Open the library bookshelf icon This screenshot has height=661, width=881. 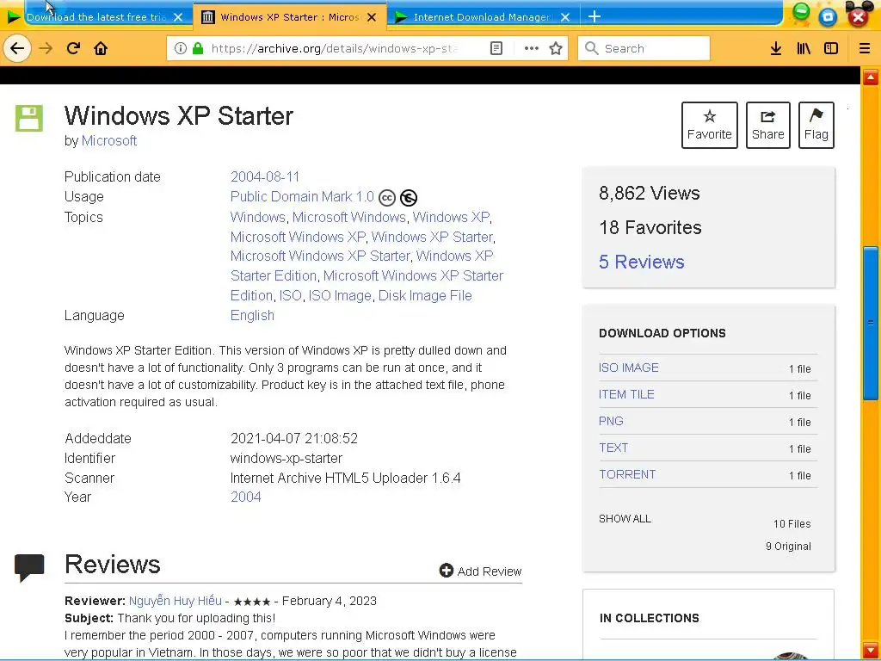point(804,48)
